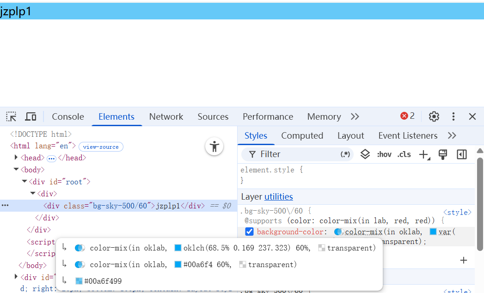
Task: Expand the bottom div id node arrow
Action: 16,277
